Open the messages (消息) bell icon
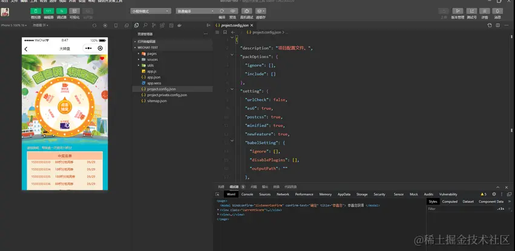 [x=497, y=11]
